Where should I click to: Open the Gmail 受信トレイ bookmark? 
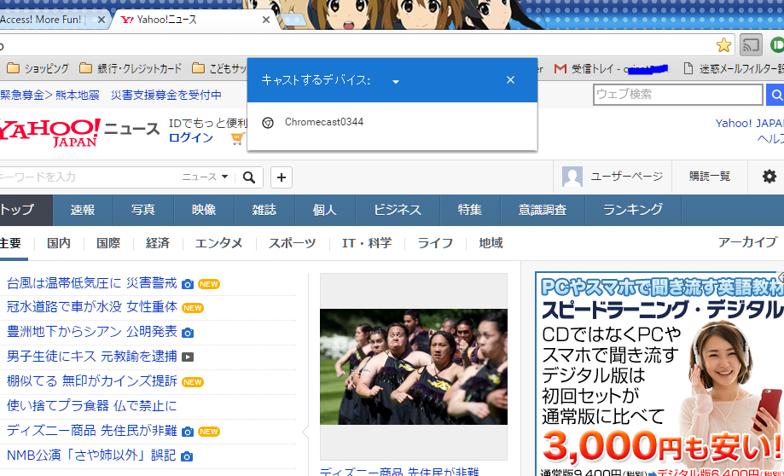612,68
